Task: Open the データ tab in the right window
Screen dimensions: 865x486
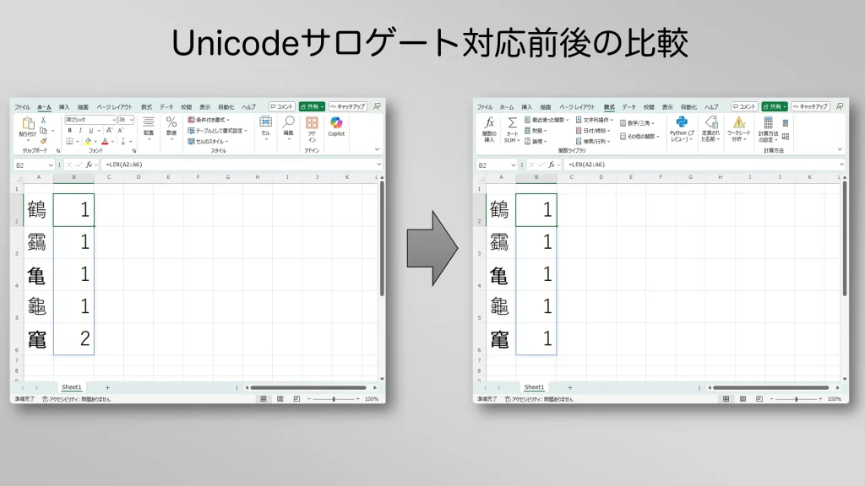Action: [x=629, y=107]
